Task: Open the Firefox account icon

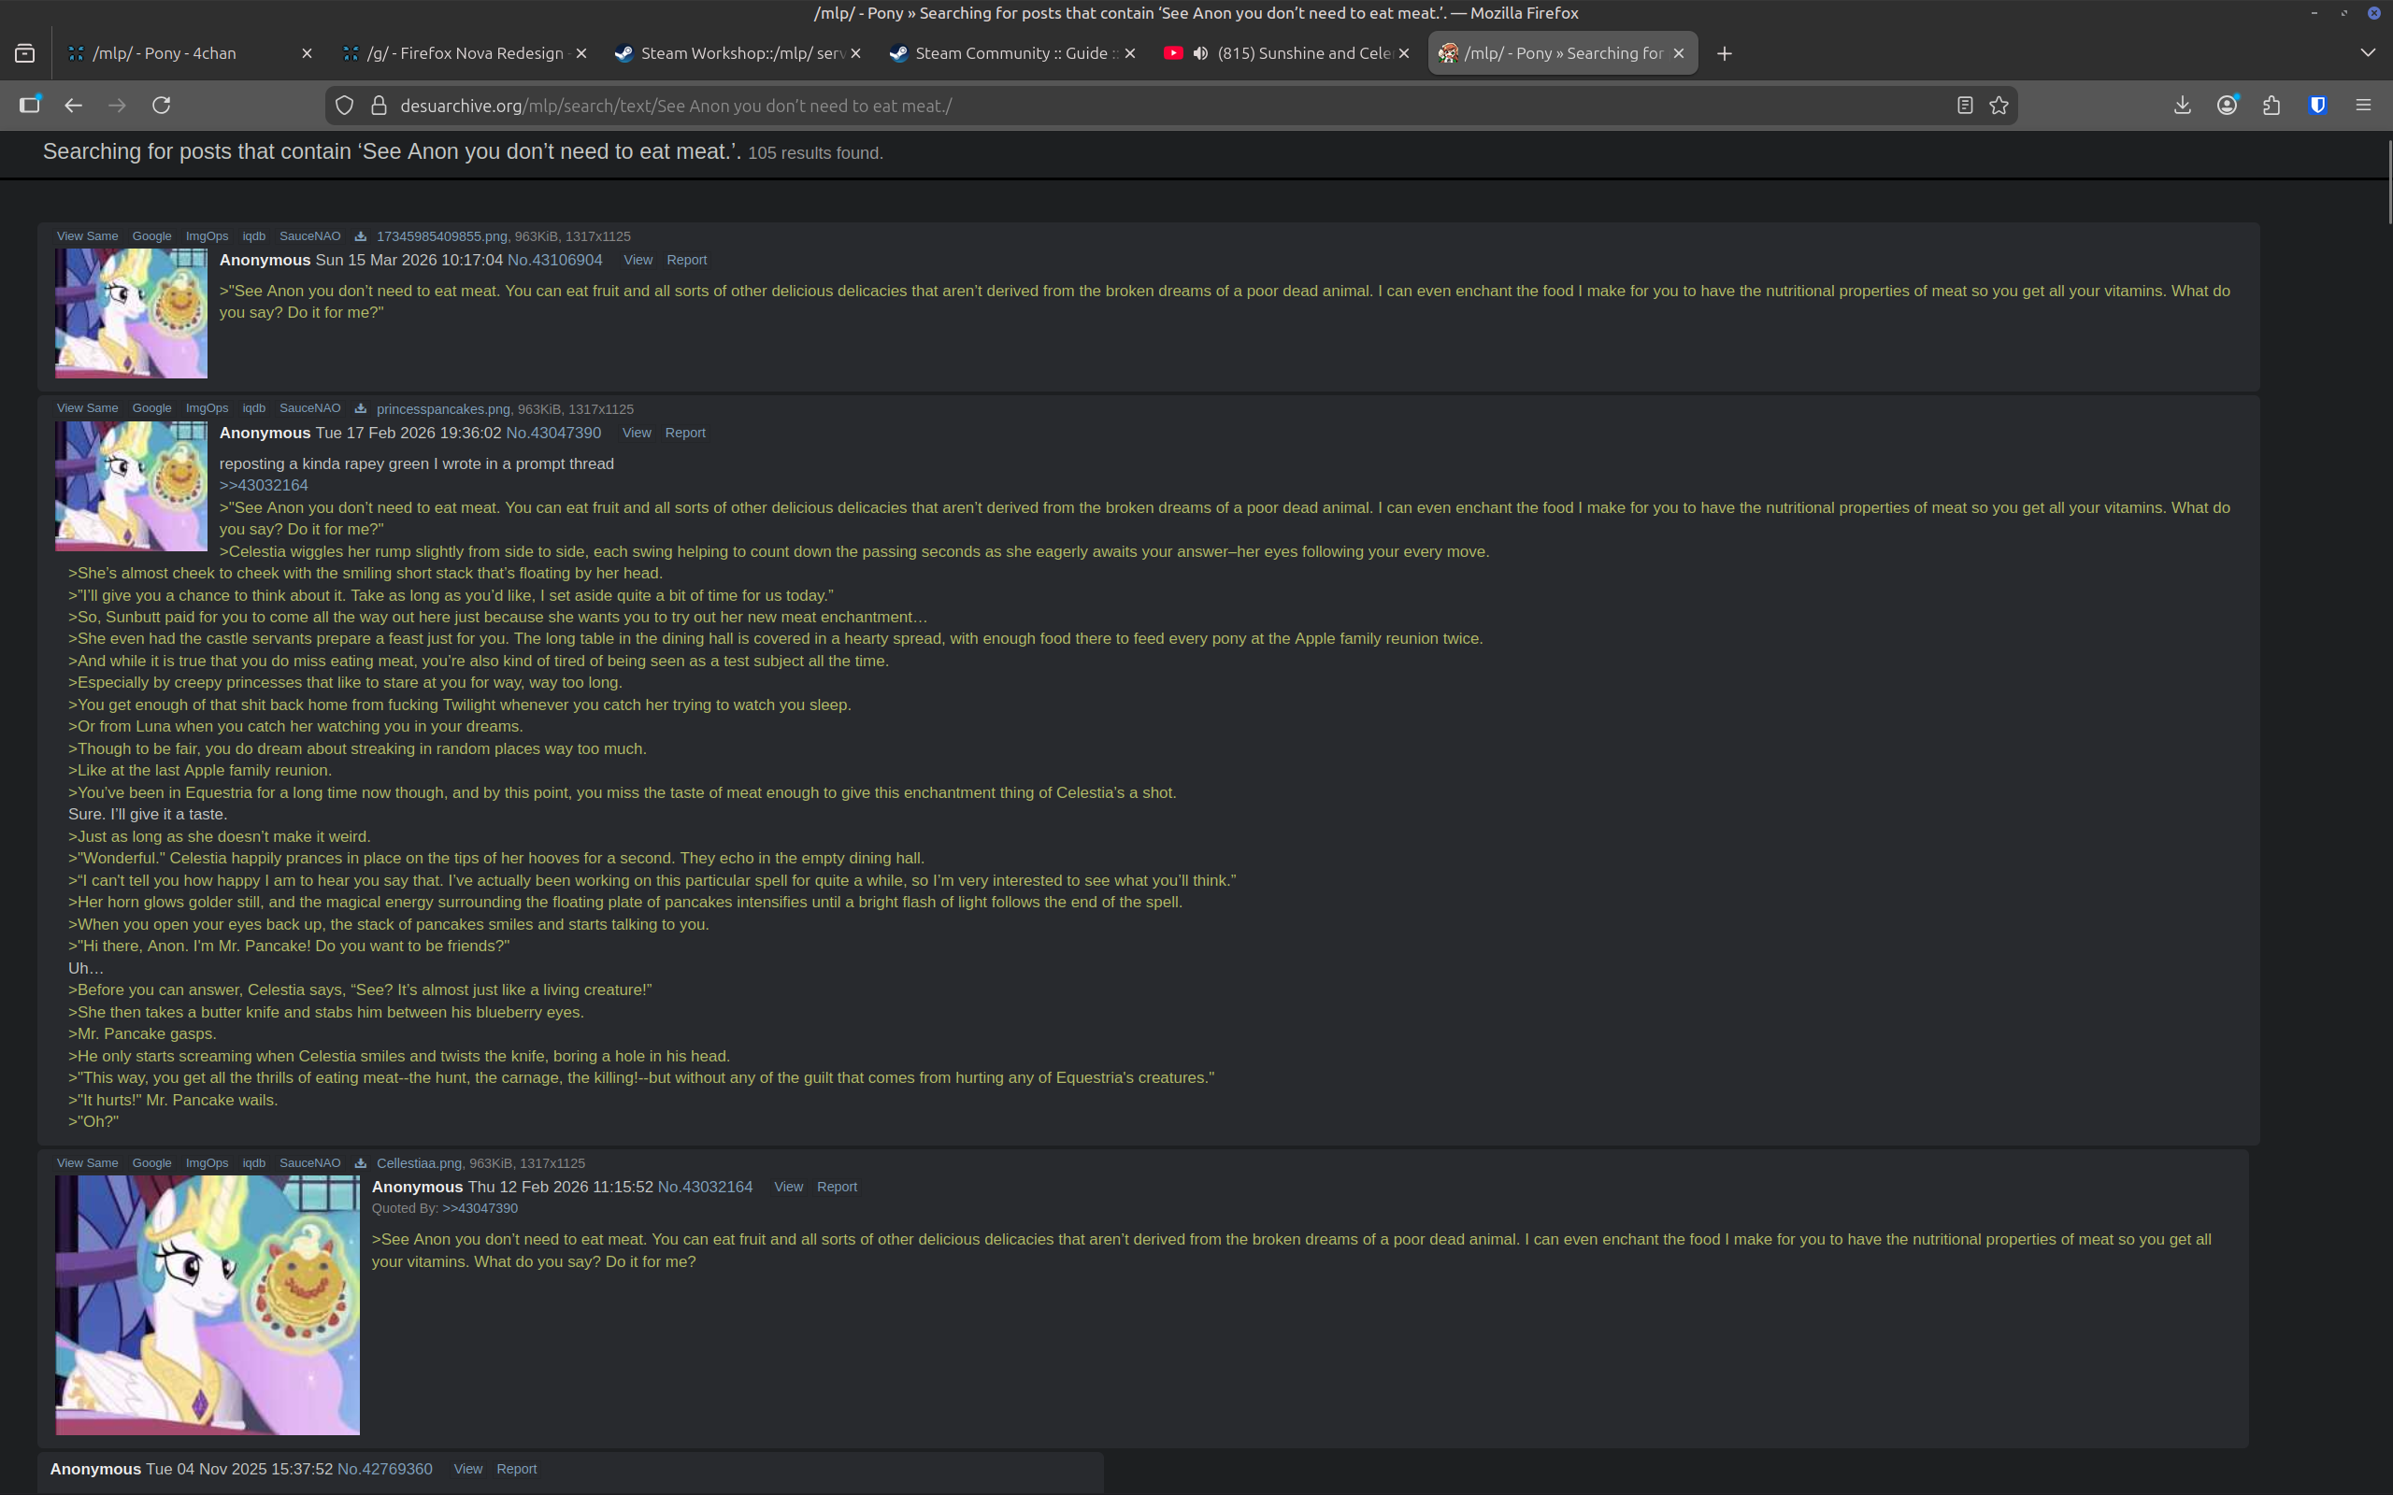Action: (2227, 105)
